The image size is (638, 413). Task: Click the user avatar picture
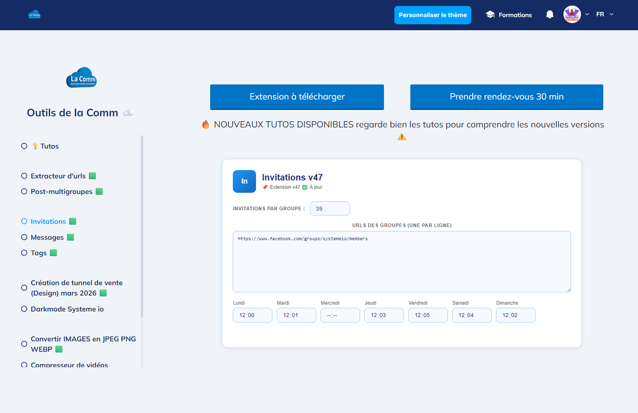[572, 14]
